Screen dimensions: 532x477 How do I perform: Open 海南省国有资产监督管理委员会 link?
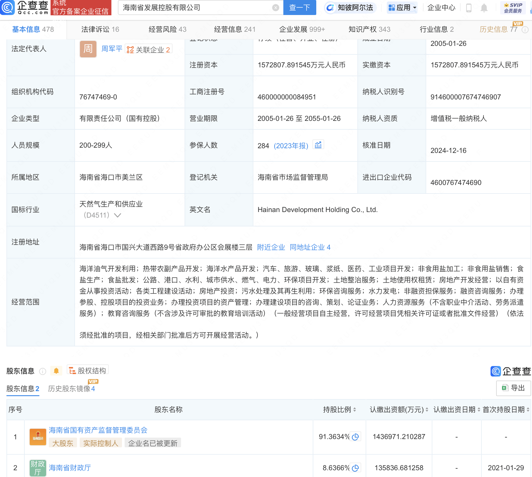tap(98, 430)
